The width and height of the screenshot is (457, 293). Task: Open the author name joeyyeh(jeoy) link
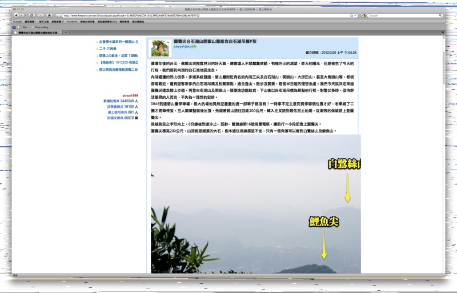click(183, 46)
